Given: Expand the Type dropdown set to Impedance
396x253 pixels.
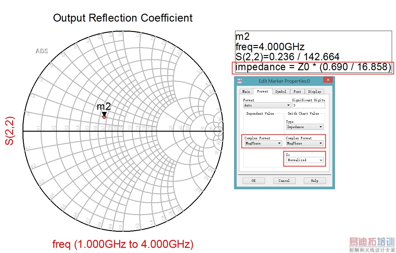Looking at the screenshot, I should tap(304, 127).
